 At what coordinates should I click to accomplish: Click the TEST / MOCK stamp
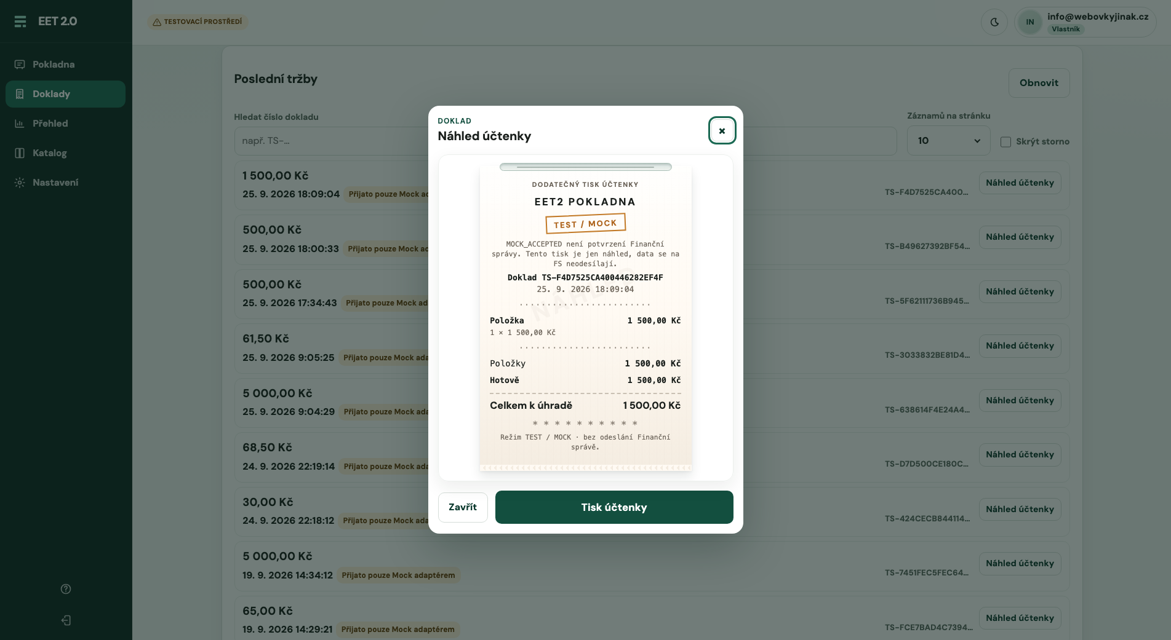tap(585, 224)
